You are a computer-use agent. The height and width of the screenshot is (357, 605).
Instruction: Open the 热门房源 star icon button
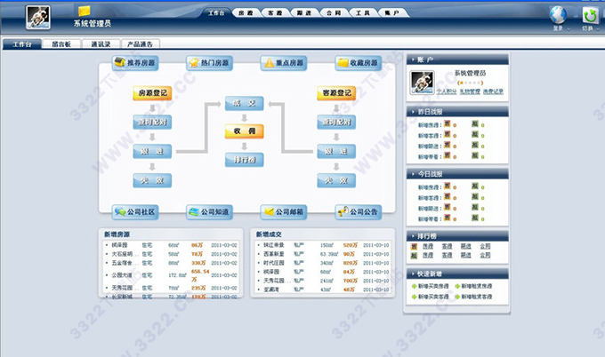click(209, 63)
